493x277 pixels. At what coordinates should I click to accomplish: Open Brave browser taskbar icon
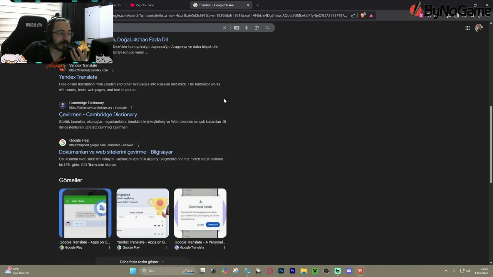(x=360, y=271)
